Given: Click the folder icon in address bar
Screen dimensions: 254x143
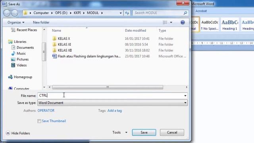Looking at the screenshot, I should pos(25,13).
